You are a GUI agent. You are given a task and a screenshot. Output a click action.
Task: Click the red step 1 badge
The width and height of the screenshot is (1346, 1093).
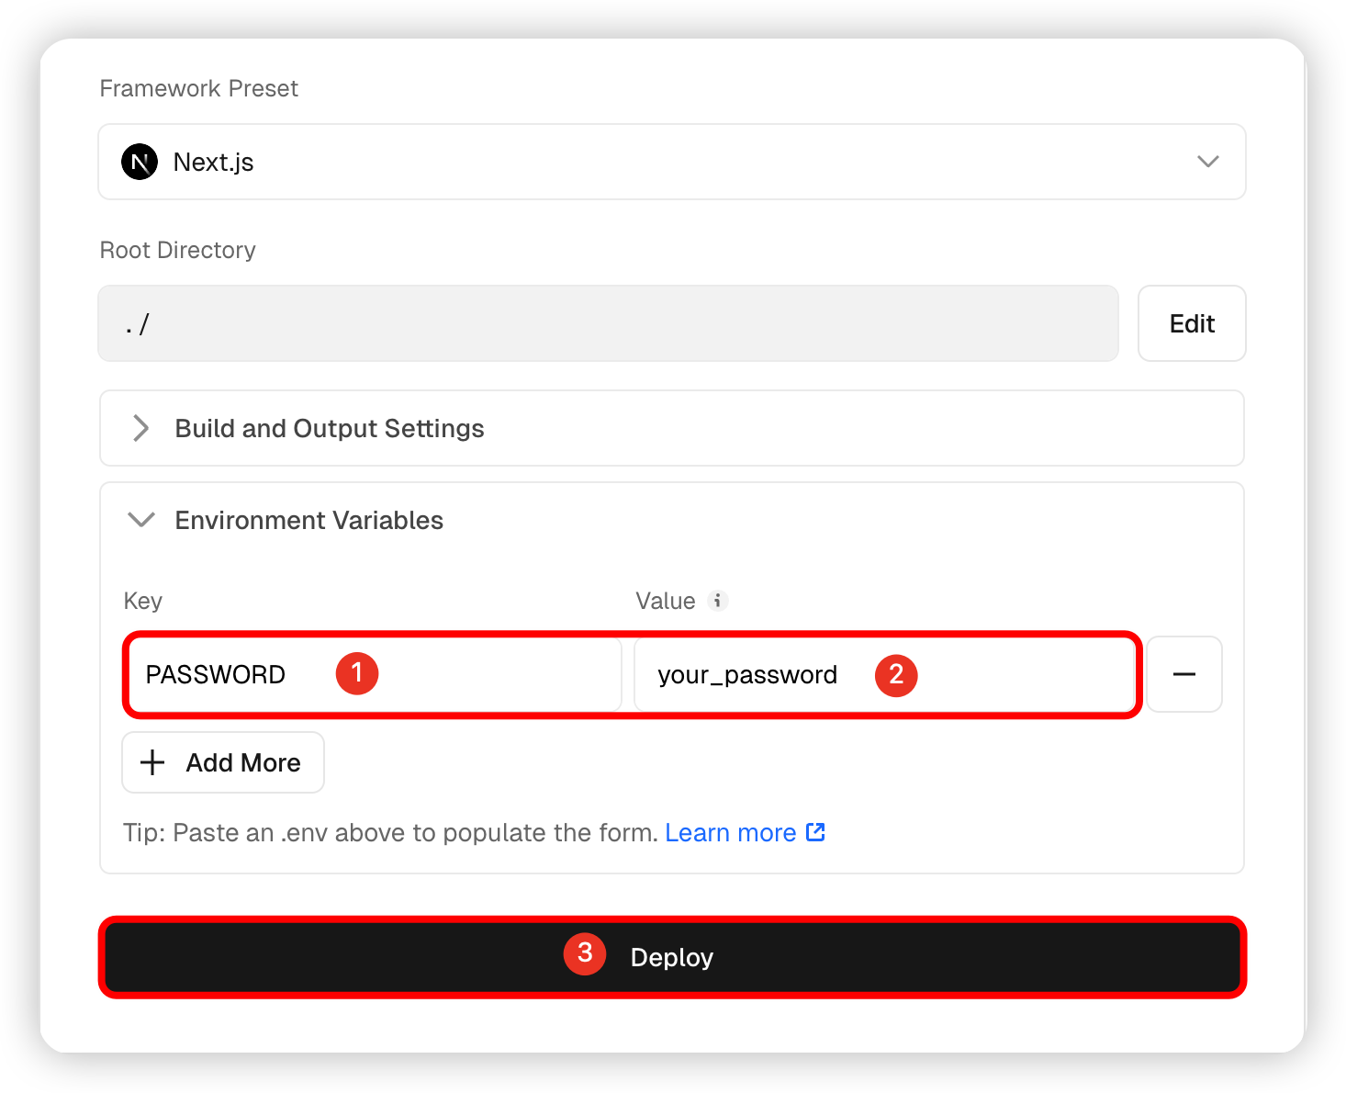[357, 673]
